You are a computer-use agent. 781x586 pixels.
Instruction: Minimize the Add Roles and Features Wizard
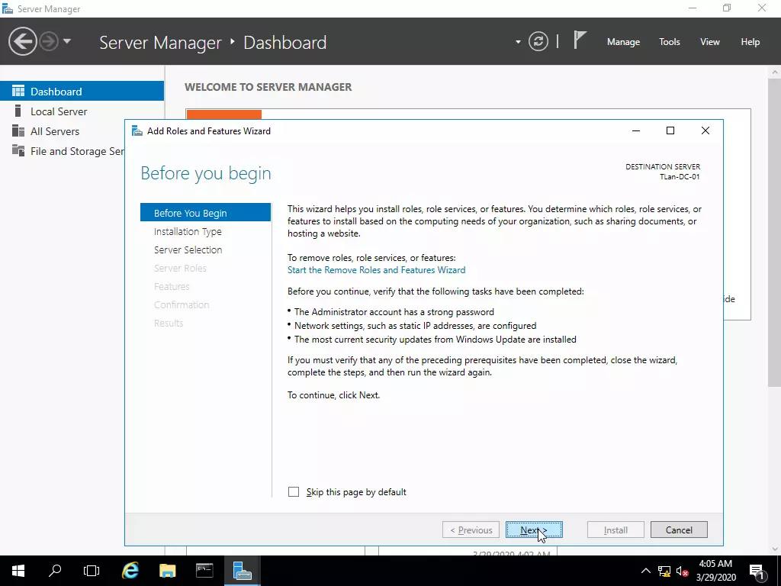pos(636,130)
